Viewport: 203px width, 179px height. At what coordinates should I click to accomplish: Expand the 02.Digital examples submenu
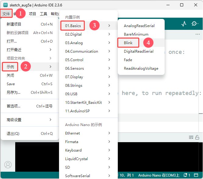point(89,34)
